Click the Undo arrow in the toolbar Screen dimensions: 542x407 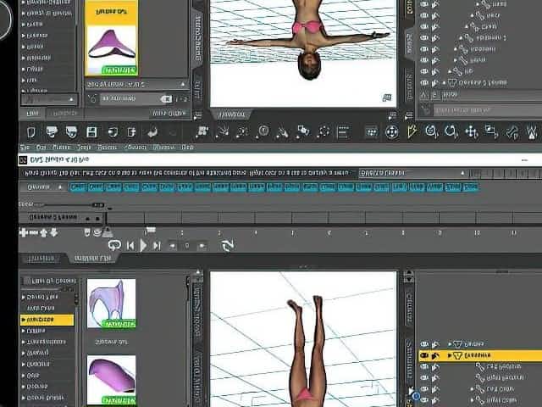click(x=152, y=132)
